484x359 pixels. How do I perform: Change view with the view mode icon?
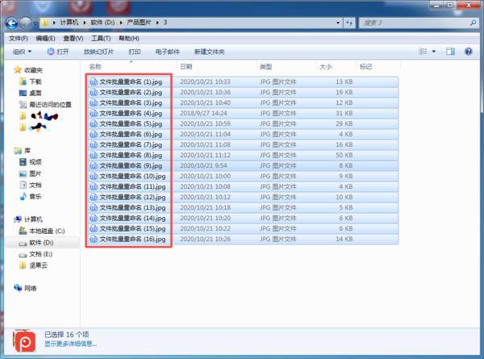[x=423, y=52]
